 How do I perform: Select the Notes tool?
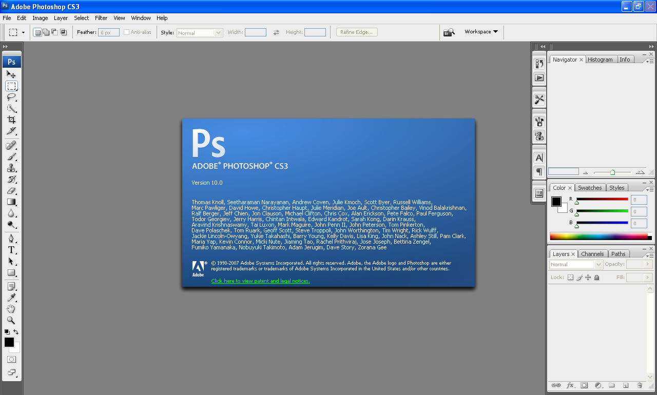pyautogui.click(x=11, y=286)
